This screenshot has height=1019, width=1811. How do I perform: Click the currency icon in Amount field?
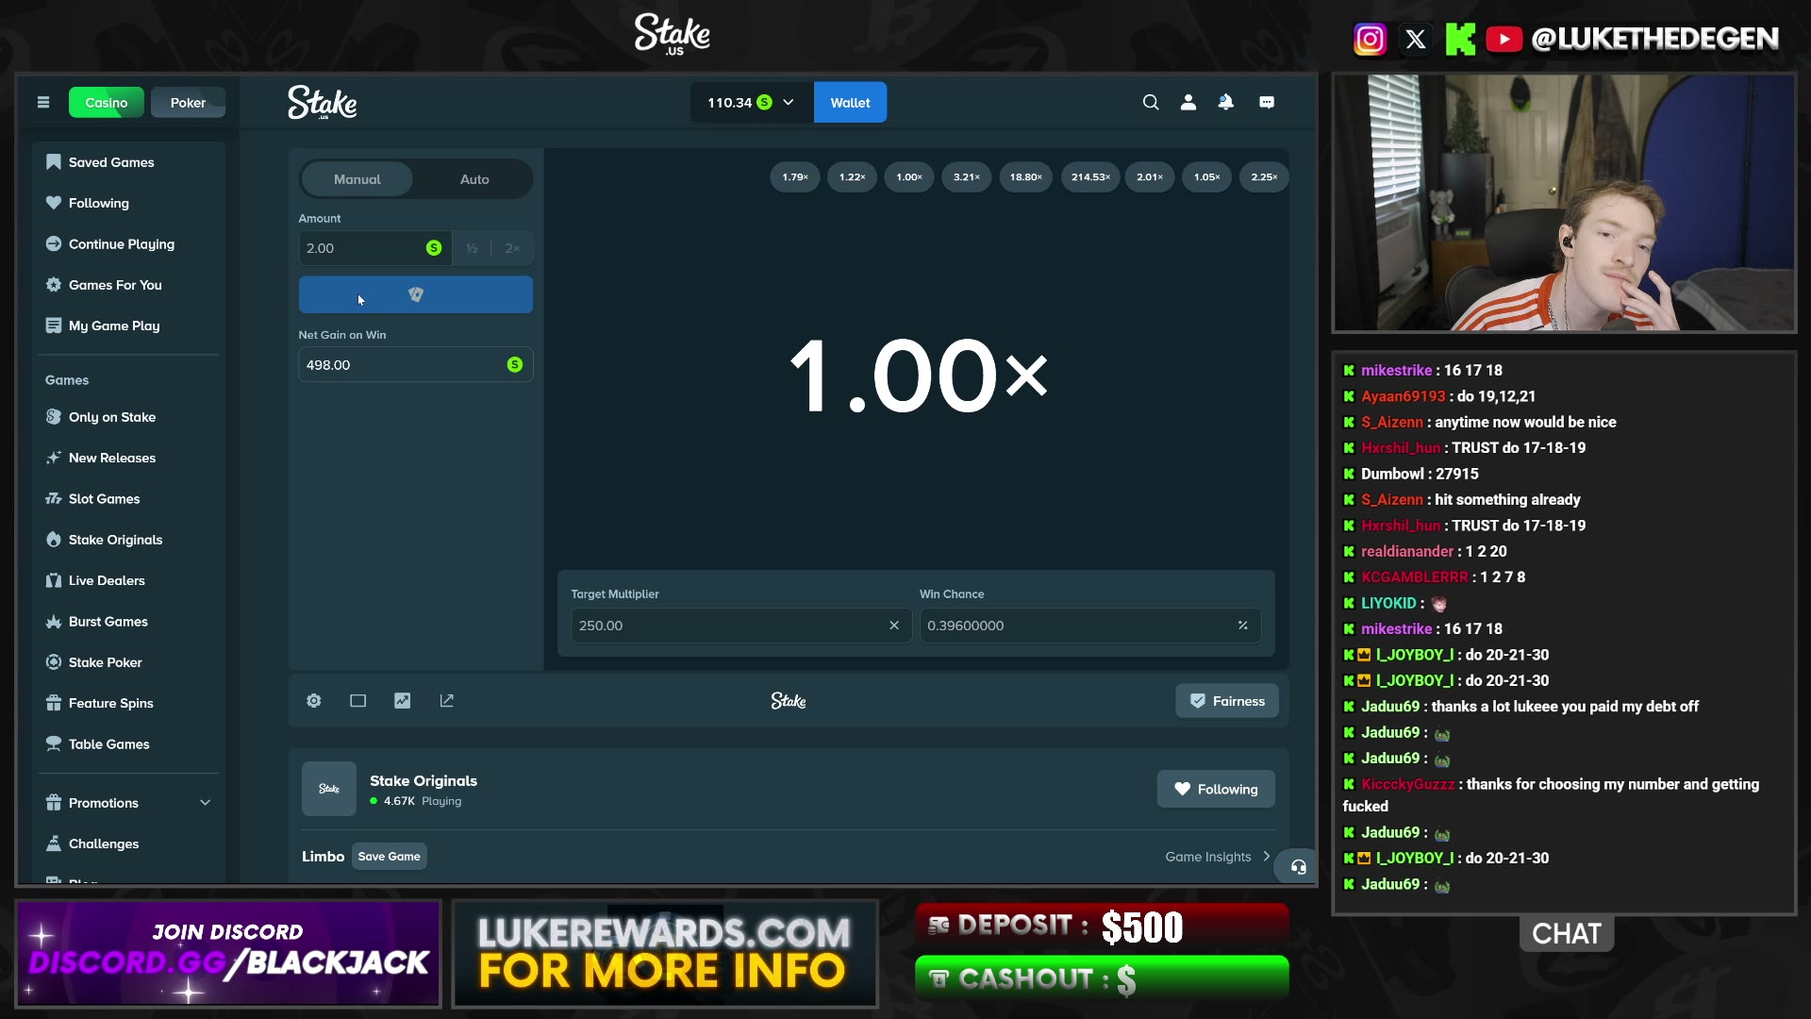[x=434, y=248]
